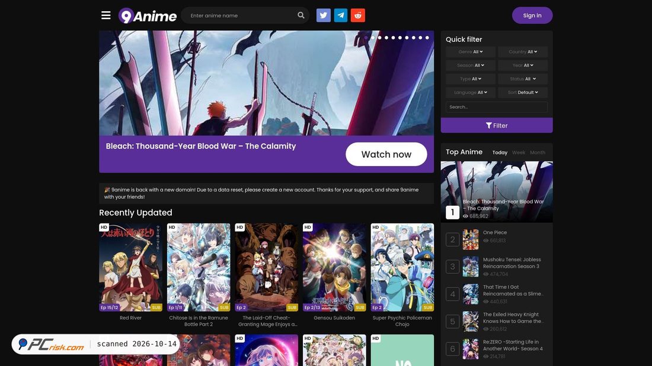Select the first carousel slide dot
Image resolution: width=652 pixels, height=366 pixels.
click(366, 38)
